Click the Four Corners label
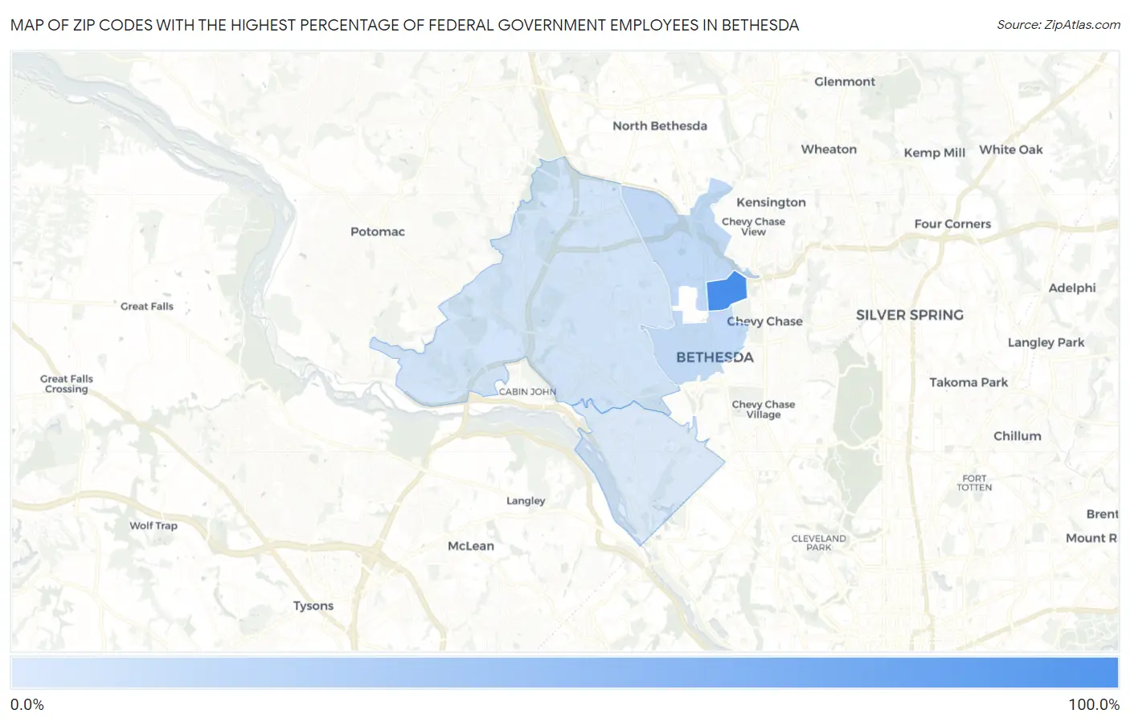 (x=952, y=224)
